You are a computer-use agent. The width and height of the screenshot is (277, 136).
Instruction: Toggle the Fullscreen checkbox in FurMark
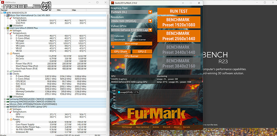coord(112,36)
